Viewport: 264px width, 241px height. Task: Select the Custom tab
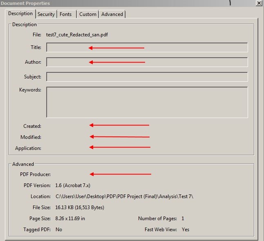pos(87,14)
